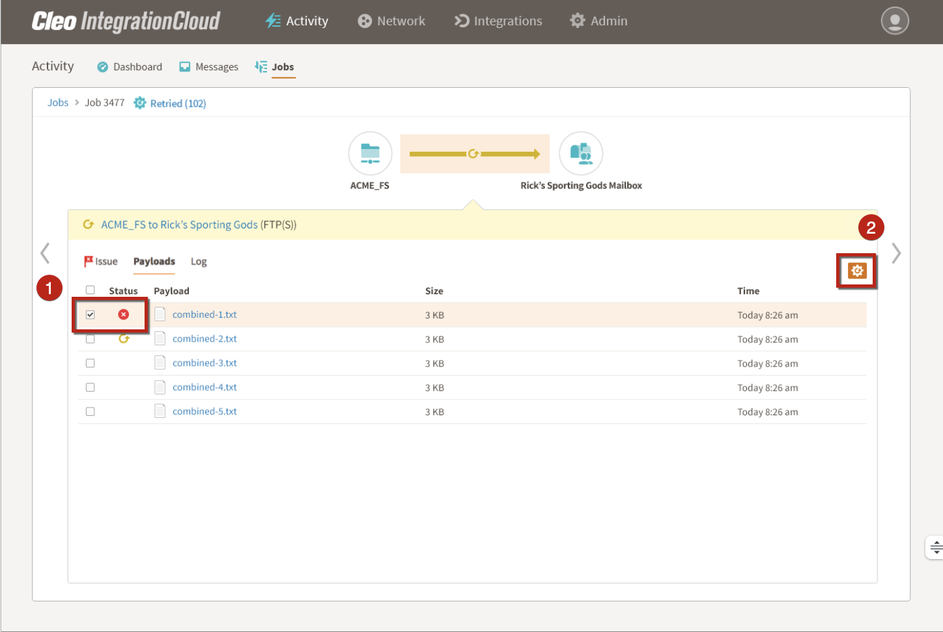The height and width of the screenshot is (632, 943).
Task: Open the combined-1.txt payload link
Action: (204, 314)
